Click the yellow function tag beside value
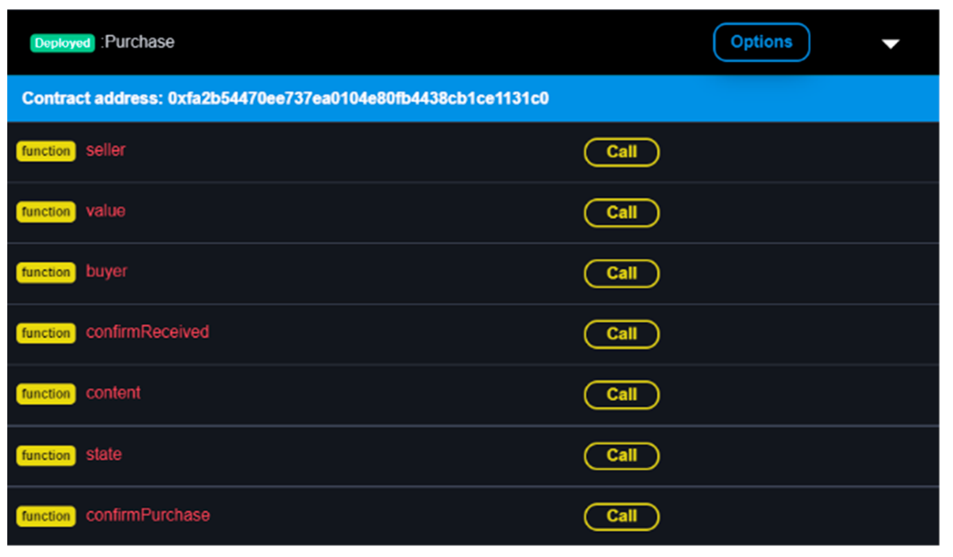The width and height of the screenshot is (953, 557). coord(46,212)
